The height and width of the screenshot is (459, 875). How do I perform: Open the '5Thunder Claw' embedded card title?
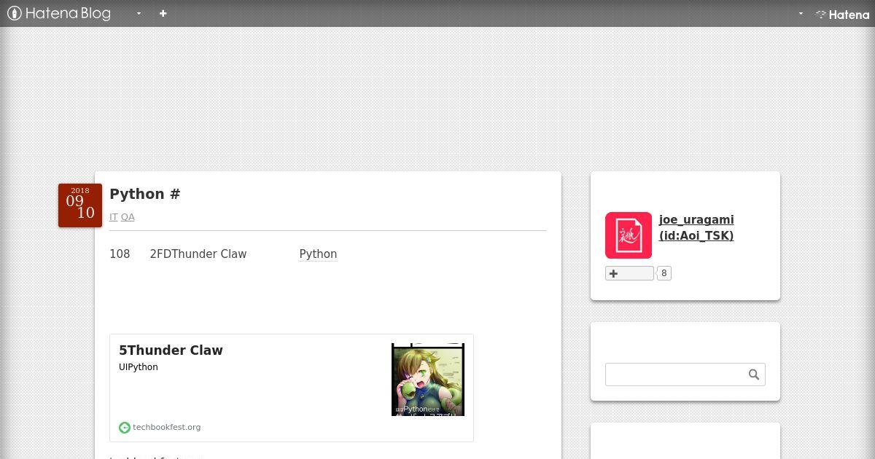pyautogui.click(x=171, y=350)
